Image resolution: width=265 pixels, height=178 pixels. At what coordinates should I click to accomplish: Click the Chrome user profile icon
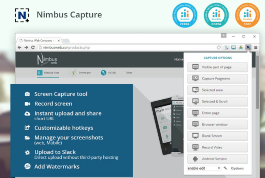(x=224, y=36)
